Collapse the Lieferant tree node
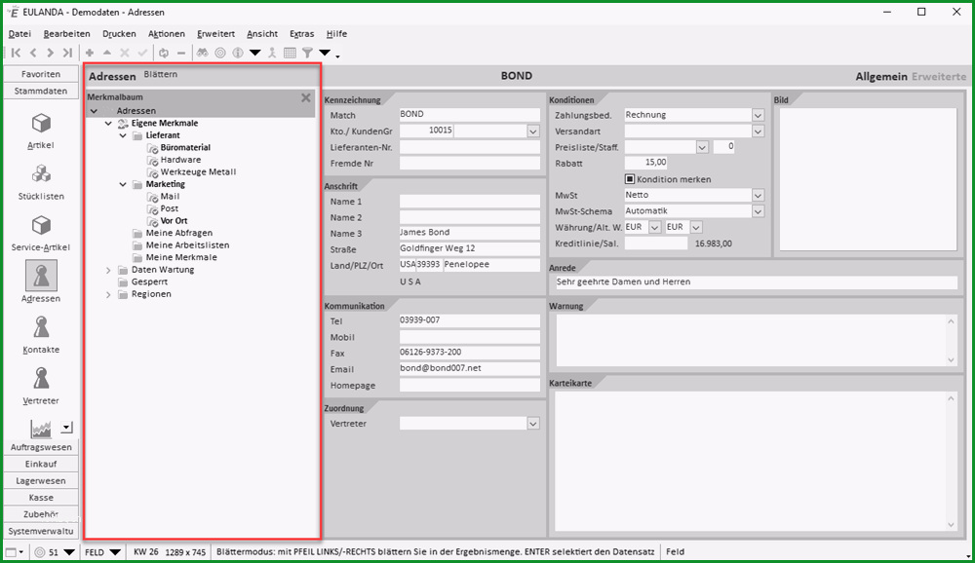 pos(123,135)
